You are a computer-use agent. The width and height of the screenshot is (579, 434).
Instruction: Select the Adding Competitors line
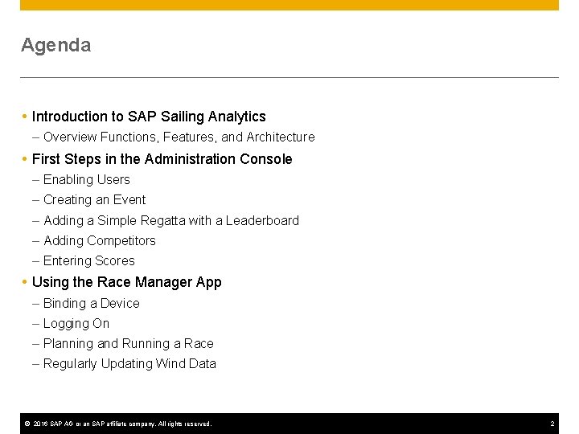click(x=99, y=240)
